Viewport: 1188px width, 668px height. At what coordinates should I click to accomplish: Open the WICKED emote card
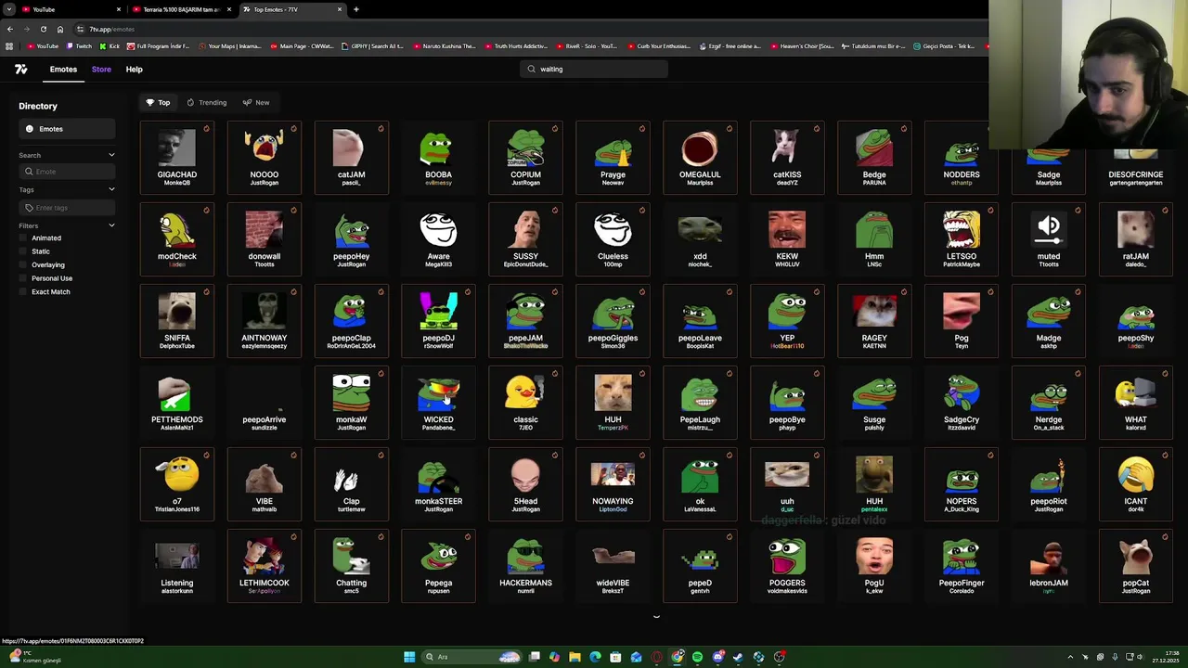[438, 403]
